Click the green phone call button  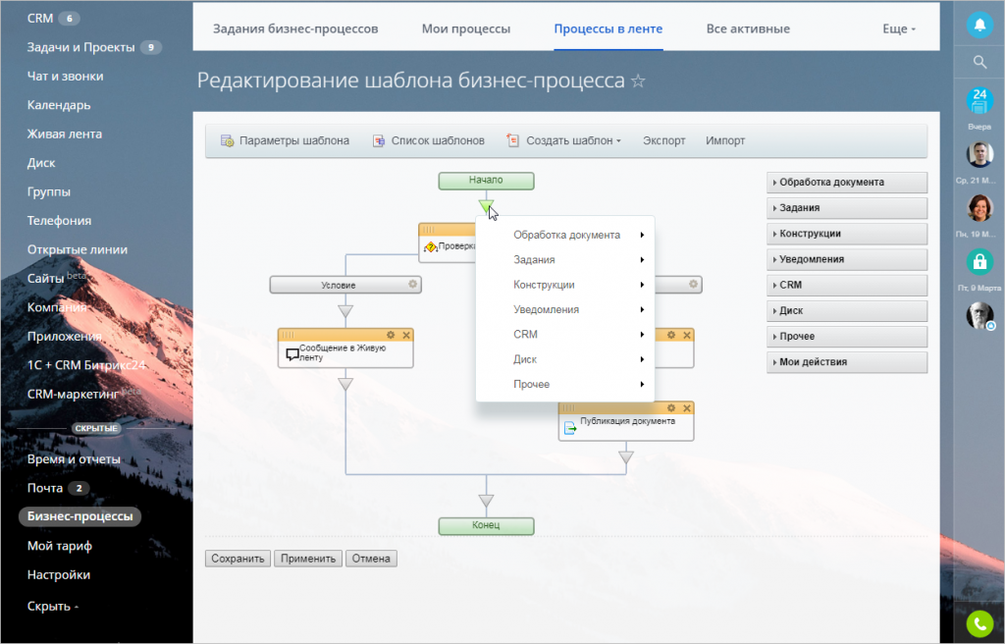(x=979, y=623)
